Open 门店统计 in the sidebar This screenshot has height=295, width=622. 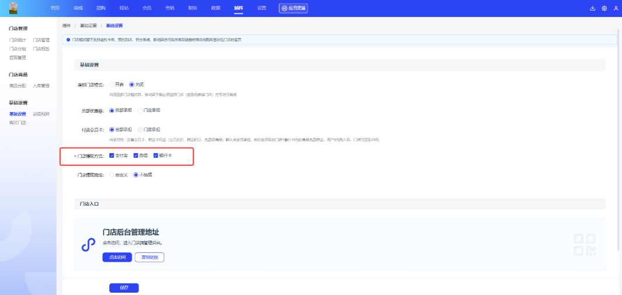tap(18, 40)
